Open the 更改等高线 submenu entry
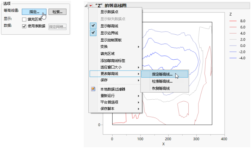The width and height of the screenshot is (251, 148). 115,74
